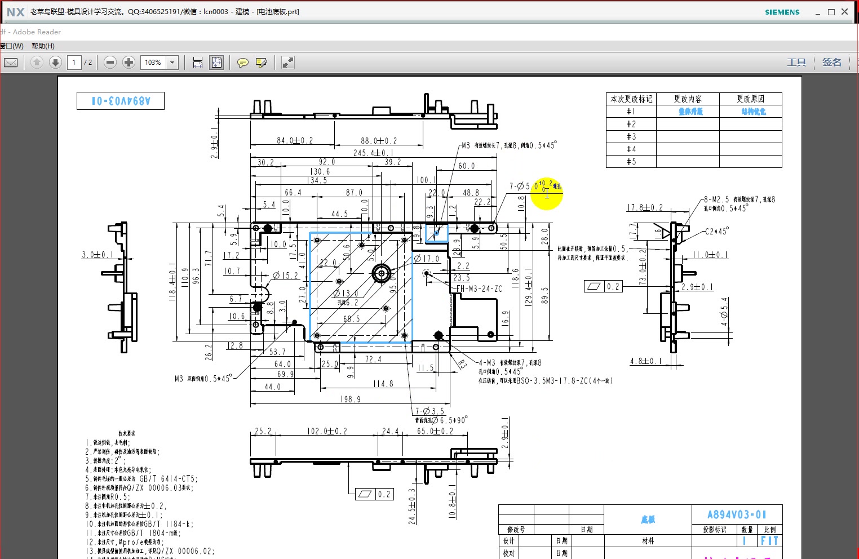
Task: Click the 129.4±0.1 dimension
Action: (x=528, y=287)
